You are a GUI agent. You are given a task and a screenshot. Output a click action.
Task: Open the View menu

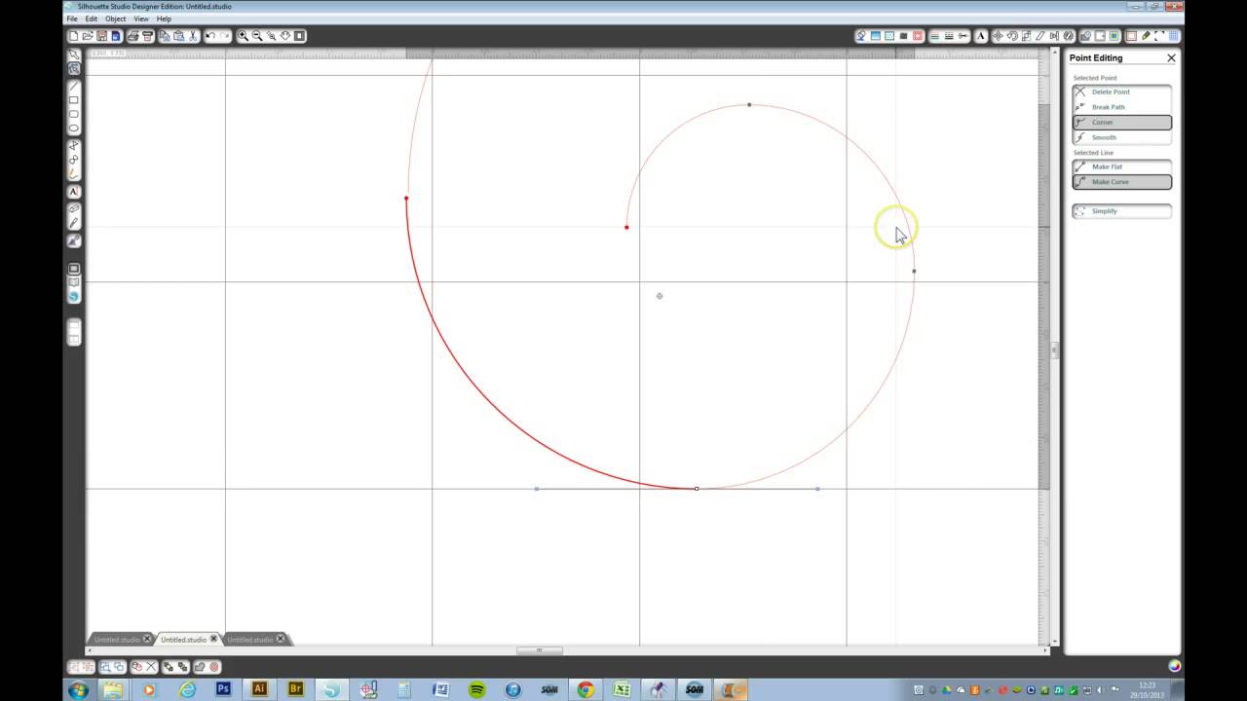click(141, 18)
